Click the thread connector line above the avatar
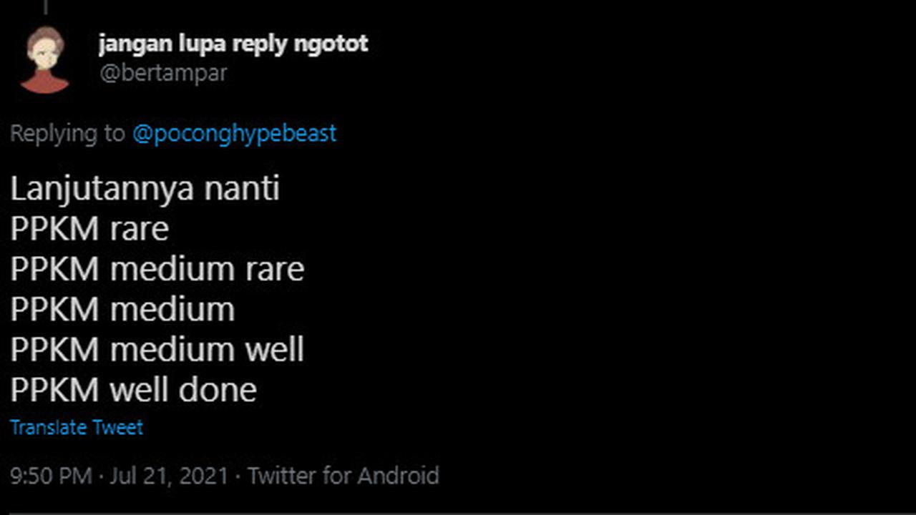The width and height of the screenshot is (916, 515). 44,6
